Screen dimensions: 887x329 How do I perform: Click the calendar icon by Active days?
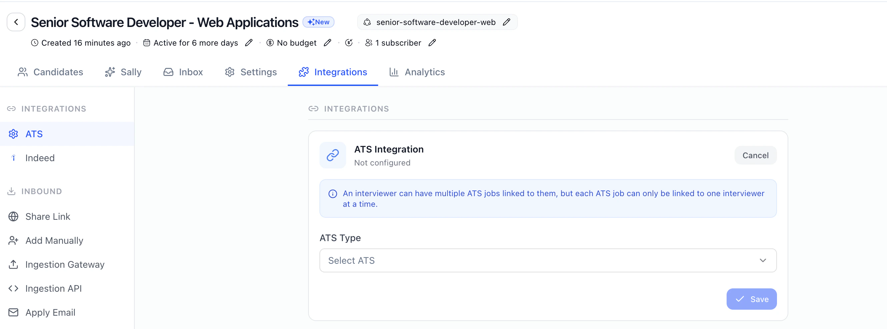[147, 43]
